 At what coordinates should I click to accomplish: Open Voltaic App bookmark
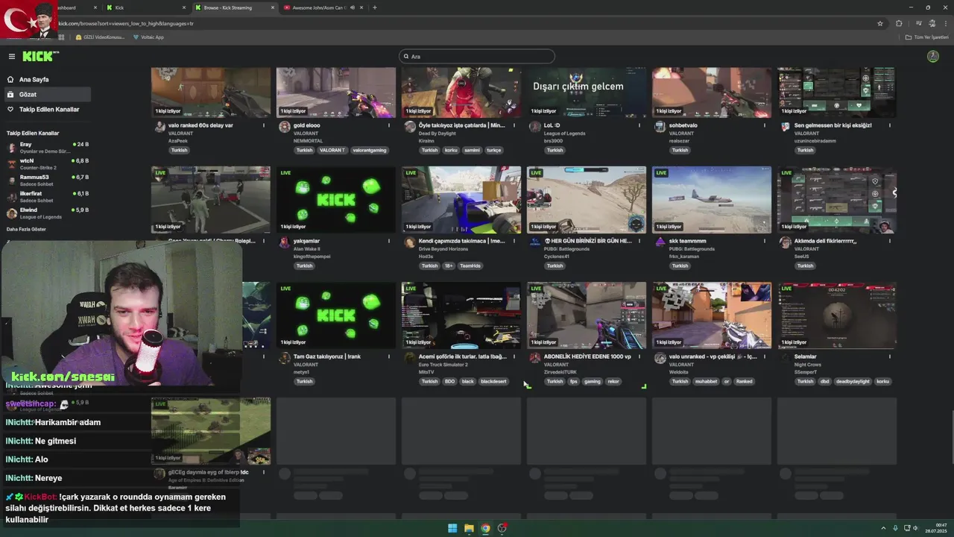[x=148, y=37]
